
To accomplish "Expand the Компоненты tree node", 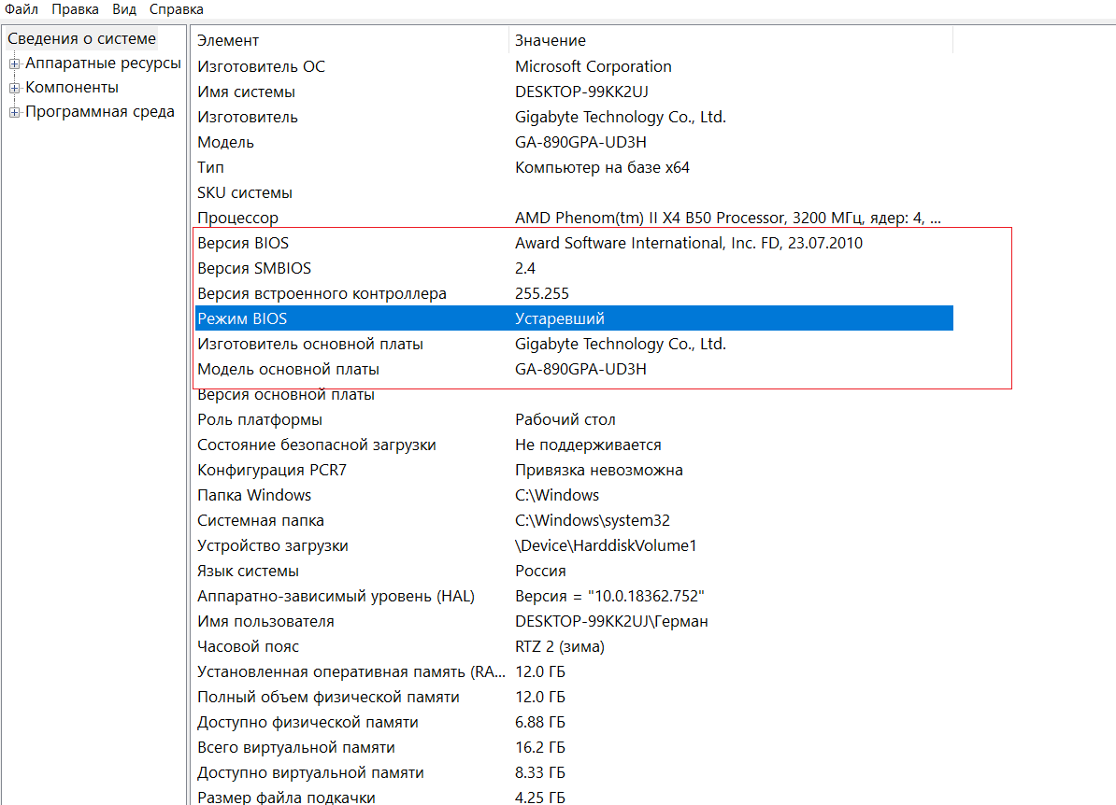I will coord(13,88).
